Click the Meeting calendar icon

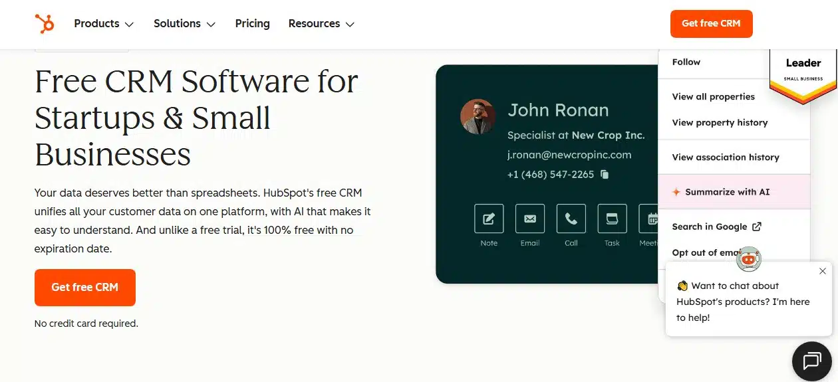[x=649, y=219]
